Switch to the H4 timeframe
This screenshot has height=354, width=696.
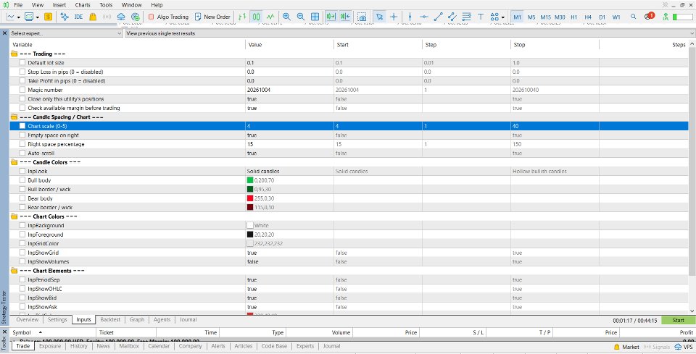(588, 17)
